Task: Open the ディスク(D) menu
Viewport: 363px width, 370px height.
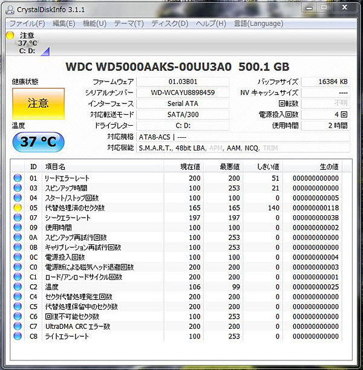Action: coord(169,24)
